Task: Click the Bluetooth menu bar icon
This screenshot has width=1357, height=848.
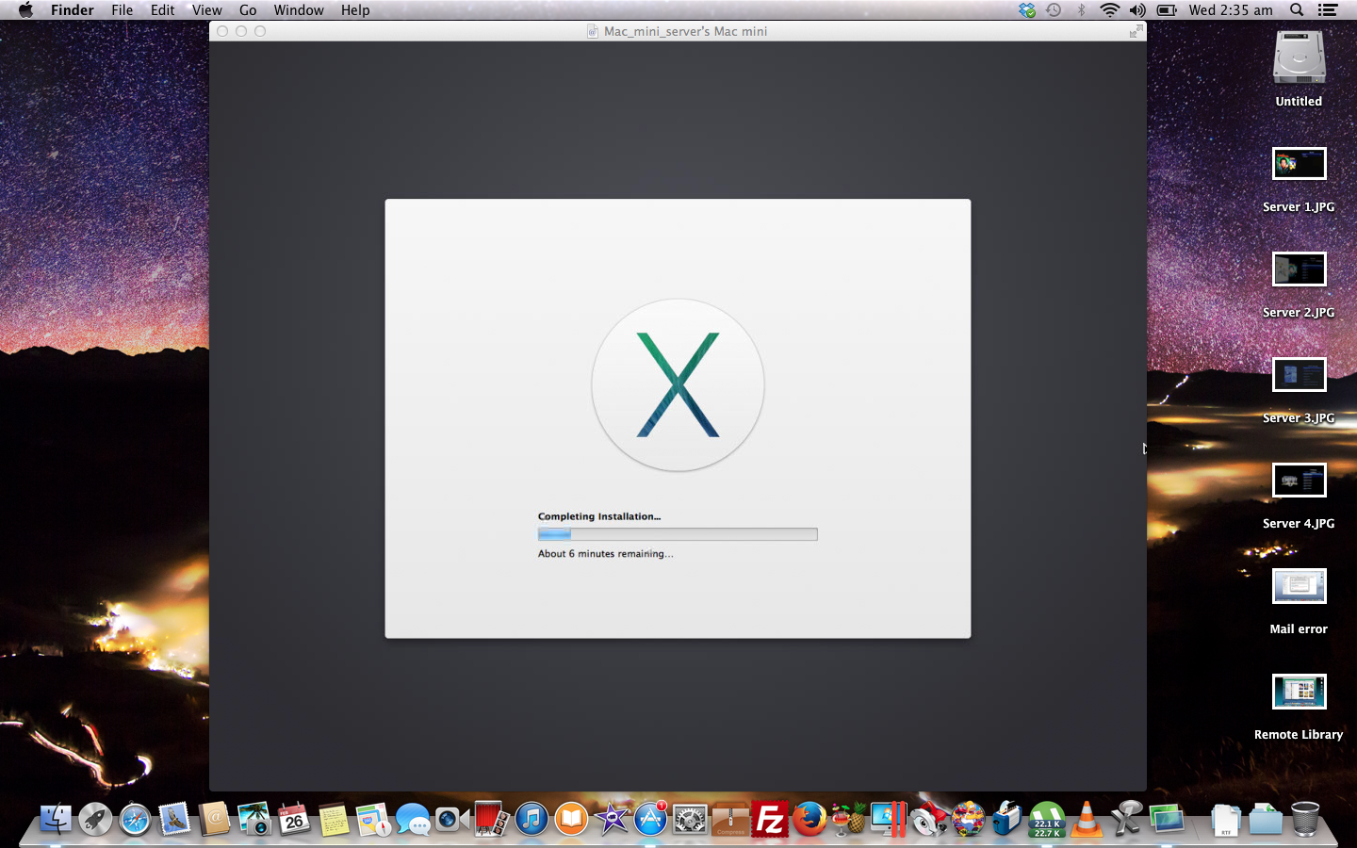Action: [1082, 10]
